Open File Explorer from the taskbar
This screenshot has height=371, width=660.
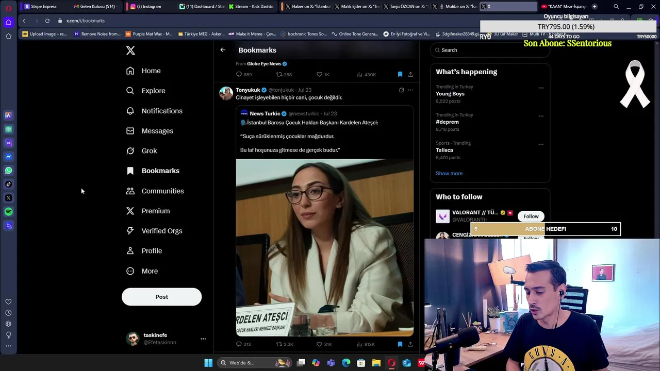pos(376,363)
